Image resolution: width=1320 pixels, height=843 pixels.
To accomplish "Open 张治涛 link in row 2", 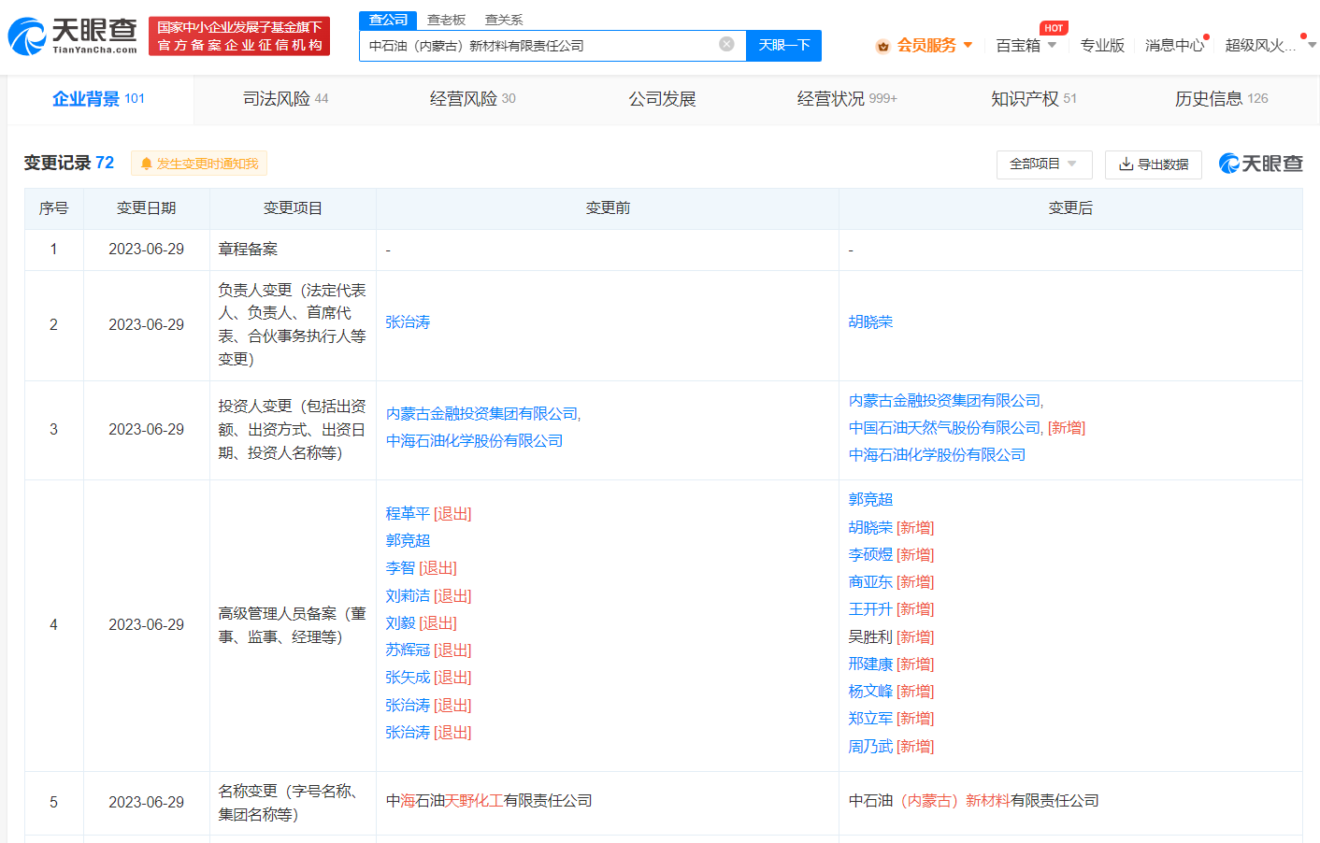I will click(x=408, y=321).
